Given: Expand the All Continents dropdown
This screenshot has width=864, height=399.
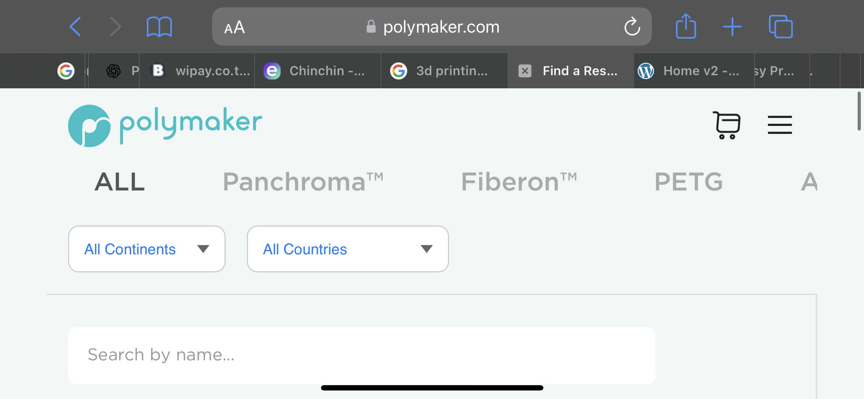Looking at the screenshot, I should tap(147, 249).
